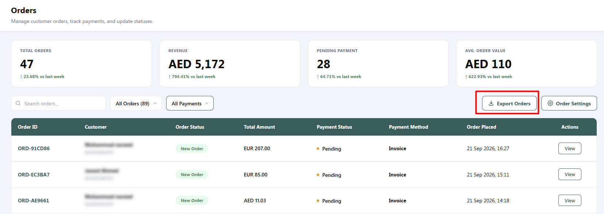Click the 23.68% vs last week trend
Screen dimensions: 604x214
42,77
